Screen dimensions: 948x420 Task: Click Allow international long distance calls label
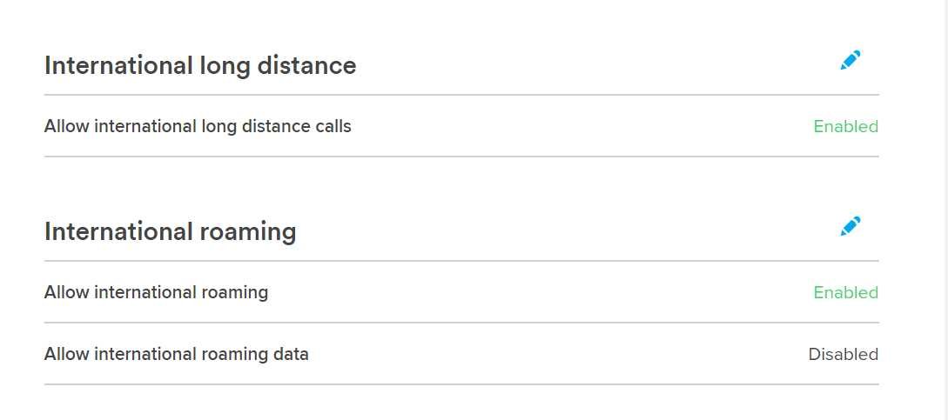pos(198,126)
